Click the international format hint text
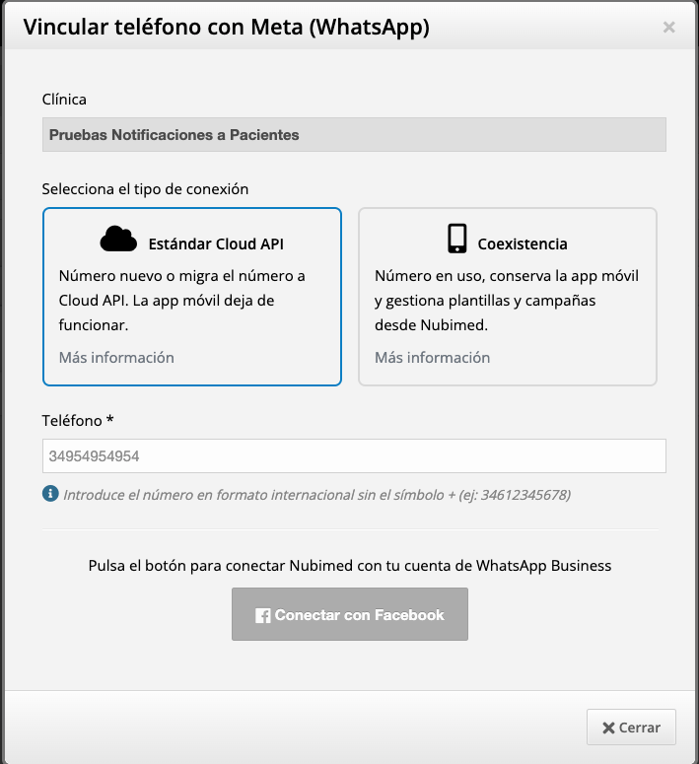Image resolution: width=699 pixels, height=764 pixels. (317, 495)
